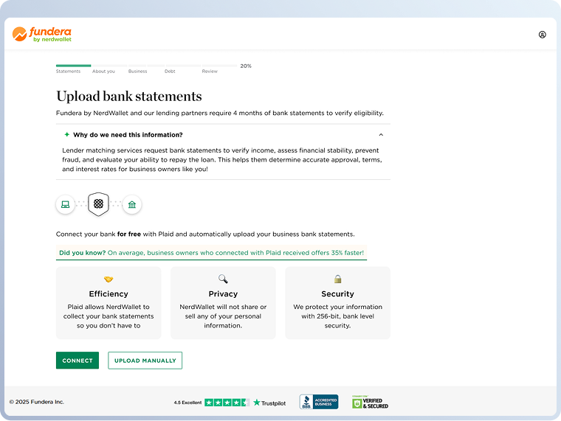The width and height of the screenshot is (561, 421).
Task: Click the green sparkle icon beside the question
Action: [66, 134]
